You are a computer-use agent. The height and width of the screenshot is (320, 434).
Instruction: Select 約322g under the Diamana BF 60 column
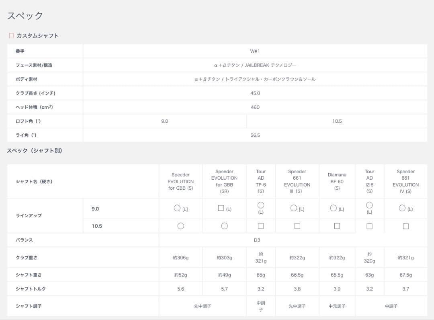click(x=337, y=257)
